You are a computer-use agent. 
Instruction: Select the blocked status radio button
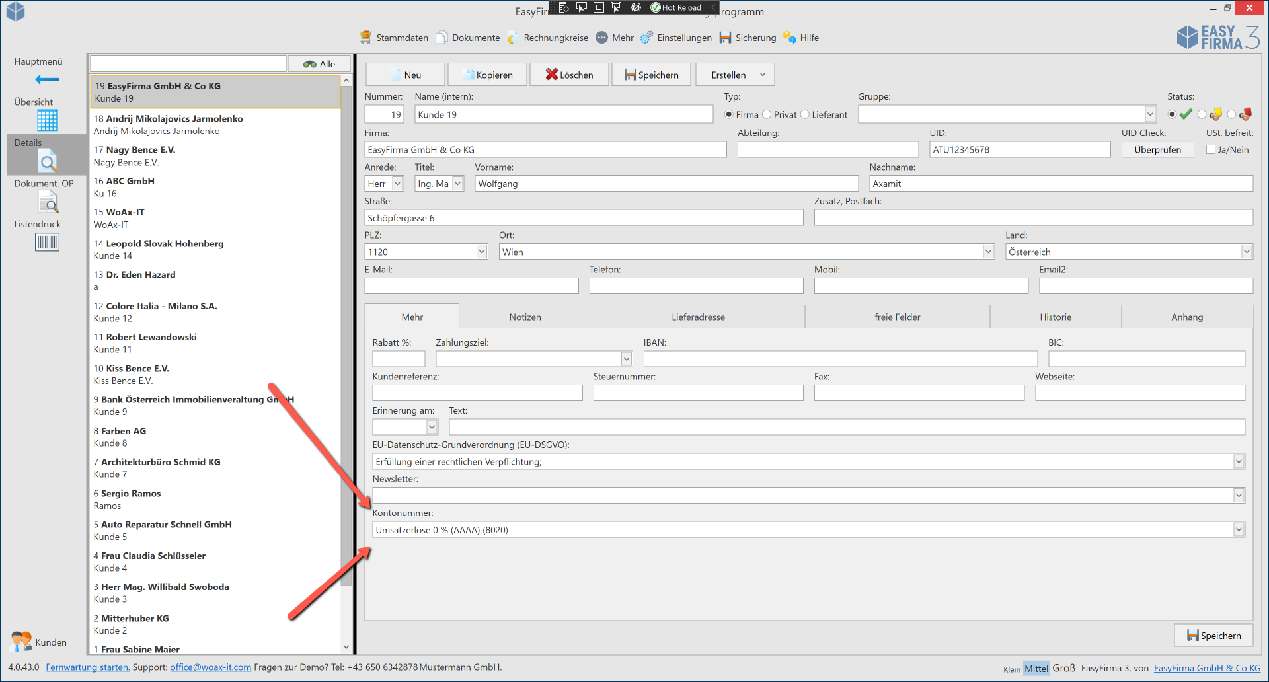(1231, 114)
